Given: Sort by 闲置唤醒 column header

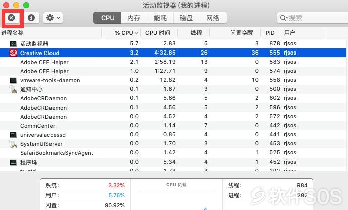Looking at the screenshot, I should click(241, 33).
